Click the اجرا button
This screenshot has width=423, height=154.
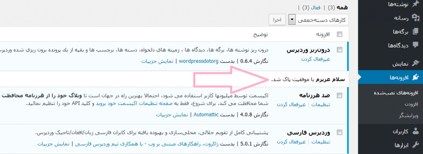point(277,20)
